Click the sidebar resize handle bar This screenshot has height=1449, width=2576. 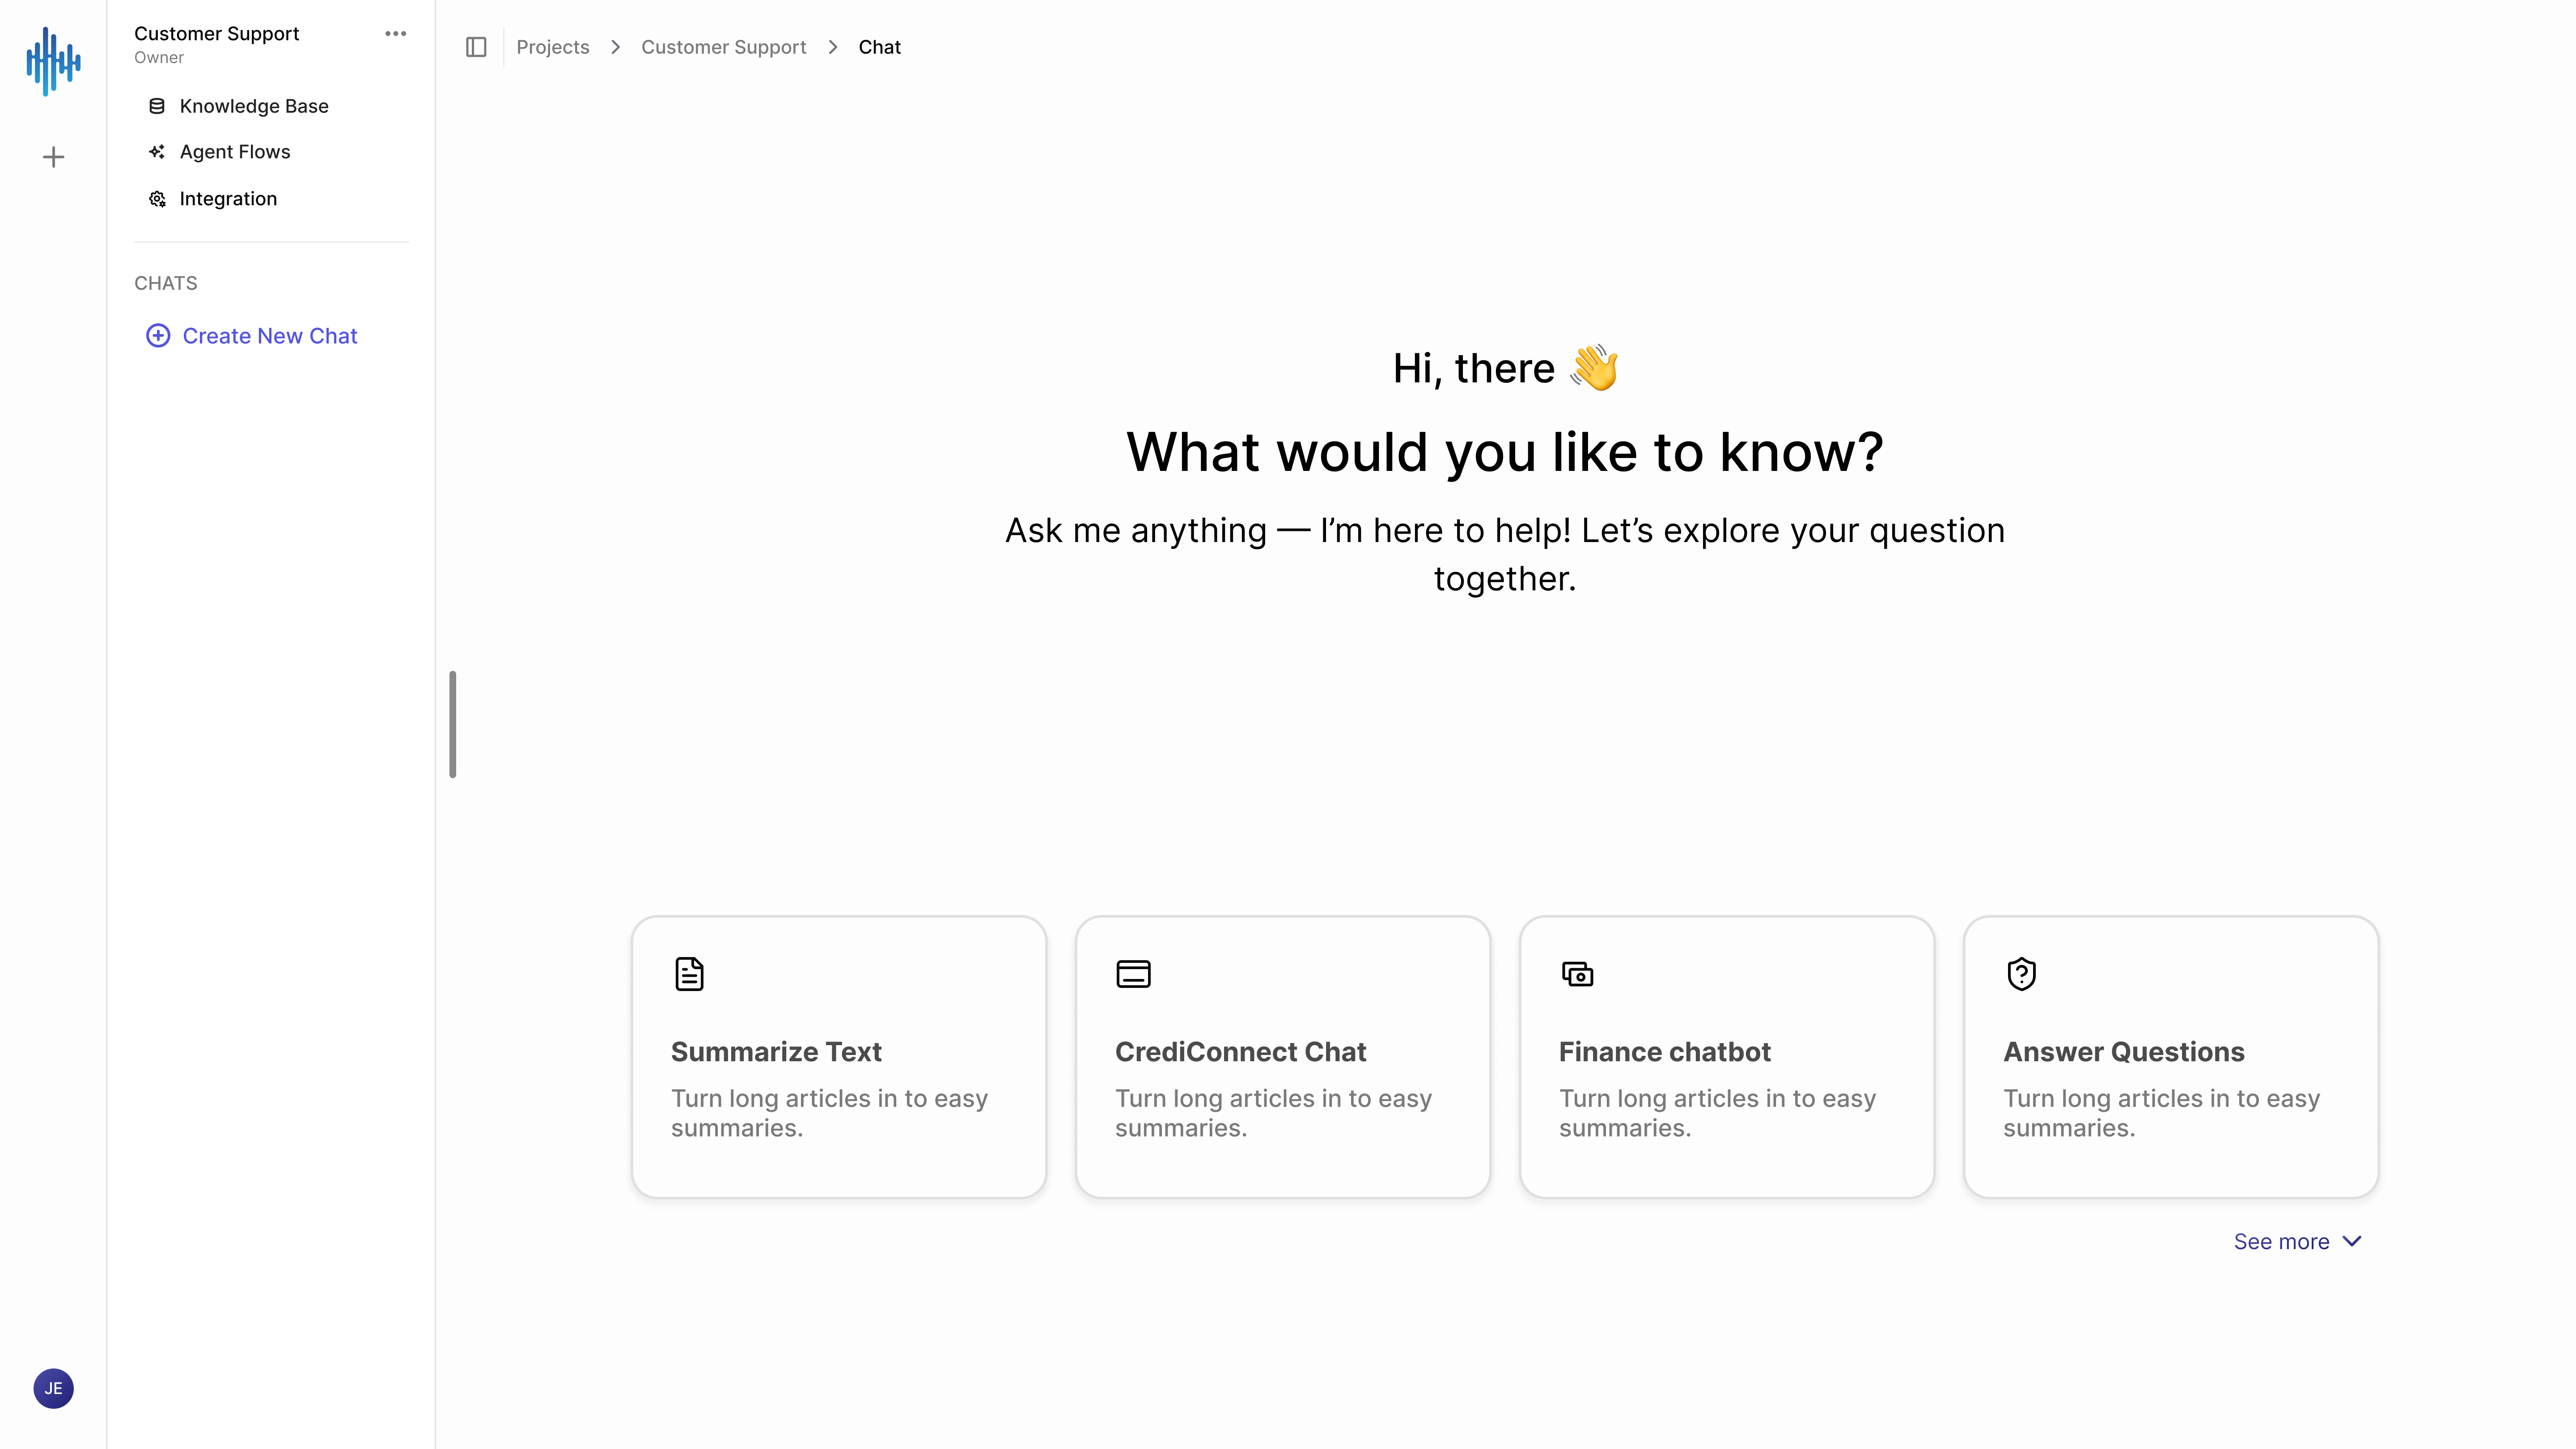pyautogui.click(x=453, y=724)
